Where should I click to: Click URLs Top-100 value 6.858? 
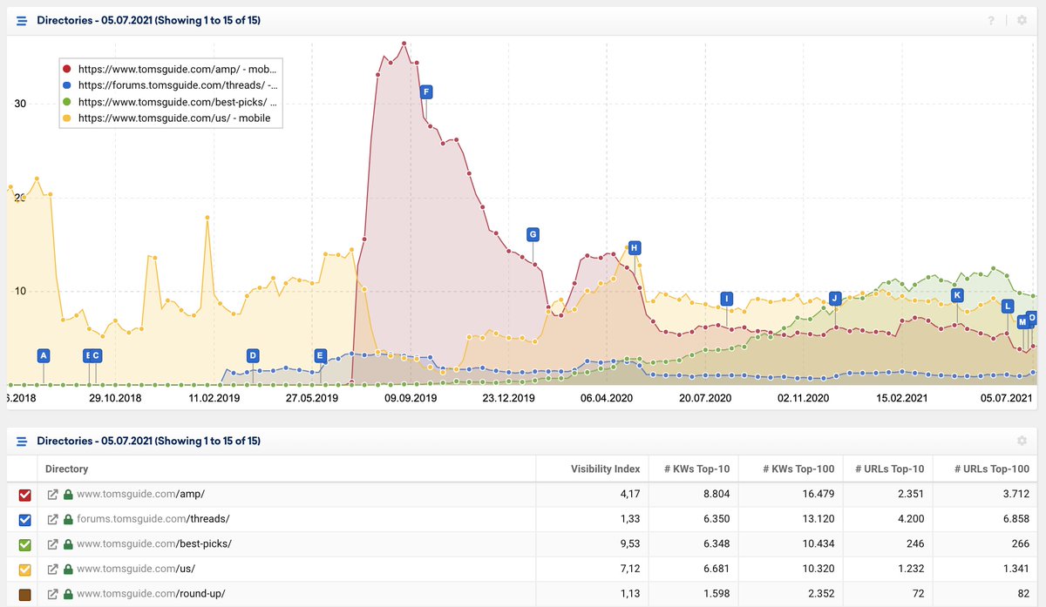[1015, 519]
